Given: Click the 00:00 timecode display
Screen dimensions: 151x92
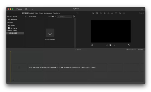Looking at the screenshot, I should pyautogui.click(x=79, y=50).
